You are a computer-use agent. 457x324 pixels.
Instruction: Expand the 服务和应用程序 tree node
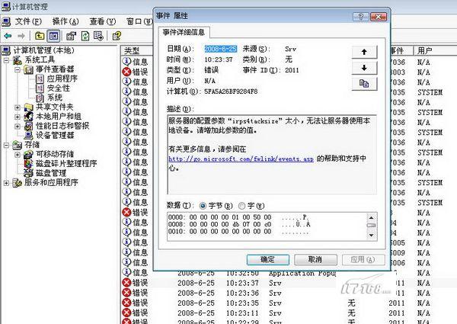(7, 183)
